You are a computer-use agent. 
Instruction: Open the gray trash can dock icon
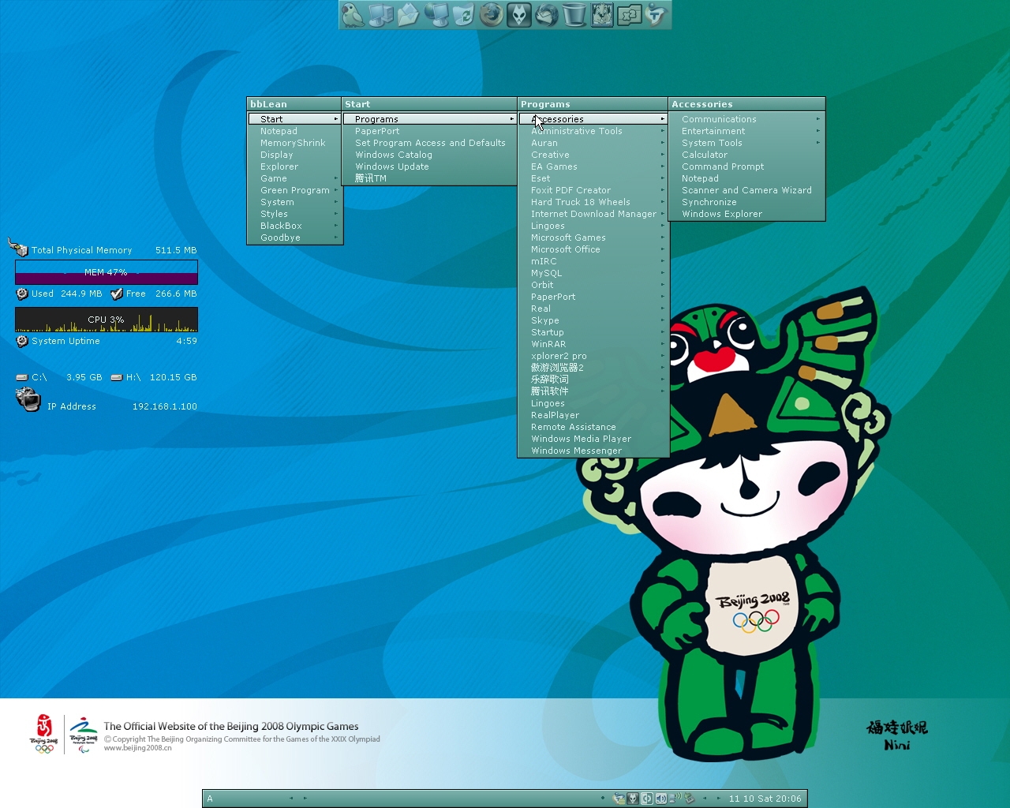tap(574, 15)
